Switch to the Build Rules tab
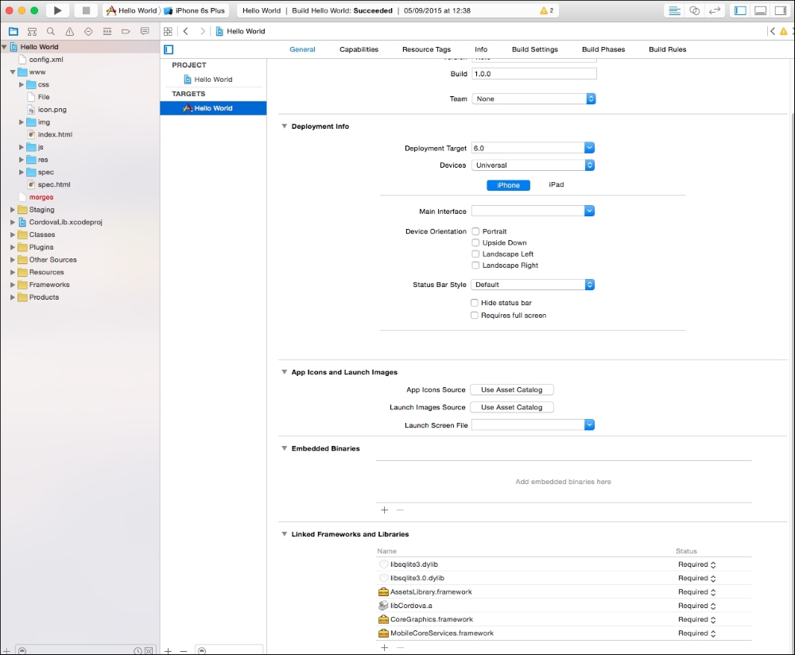The image size is (795, 655). [667, 49]
